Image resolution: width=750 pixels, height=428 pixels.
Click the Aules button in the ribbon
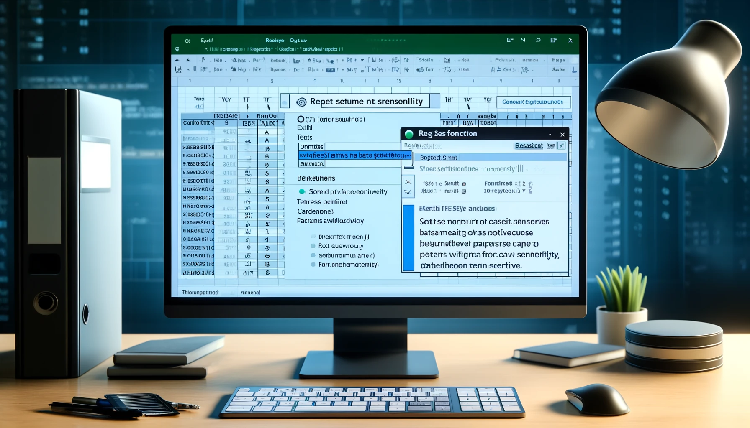[559, 70]
